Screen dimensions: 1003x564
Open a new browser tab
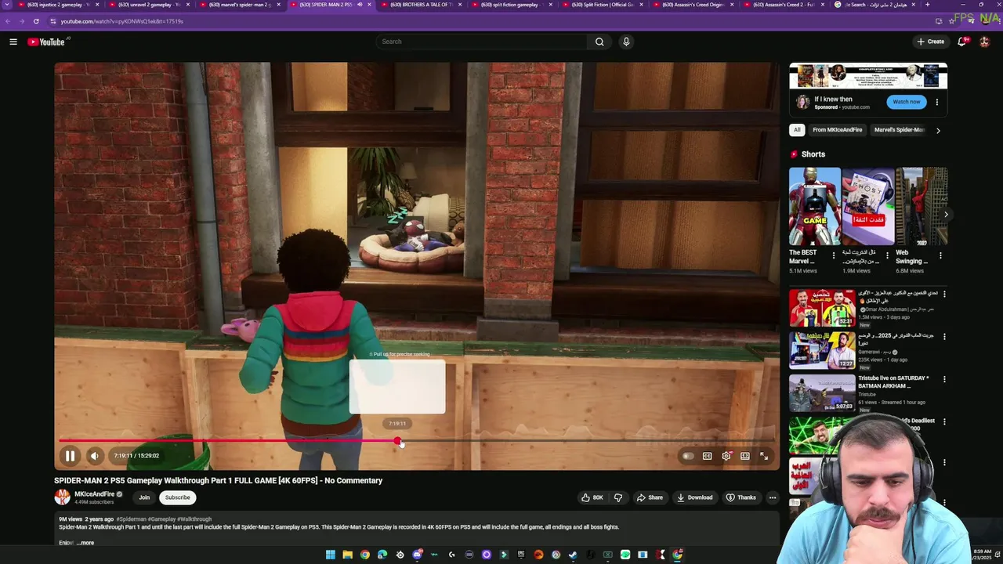[x=928, y=5]
